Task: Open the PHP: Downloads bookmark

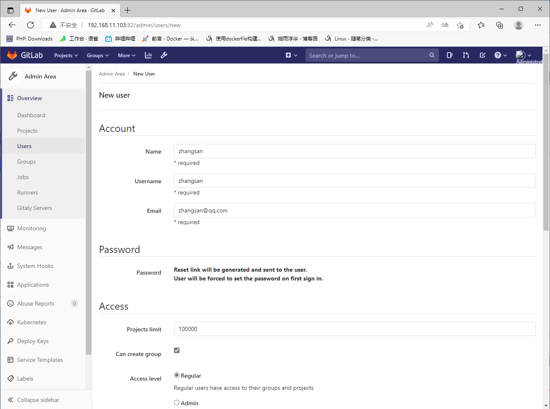Action: 30,39
